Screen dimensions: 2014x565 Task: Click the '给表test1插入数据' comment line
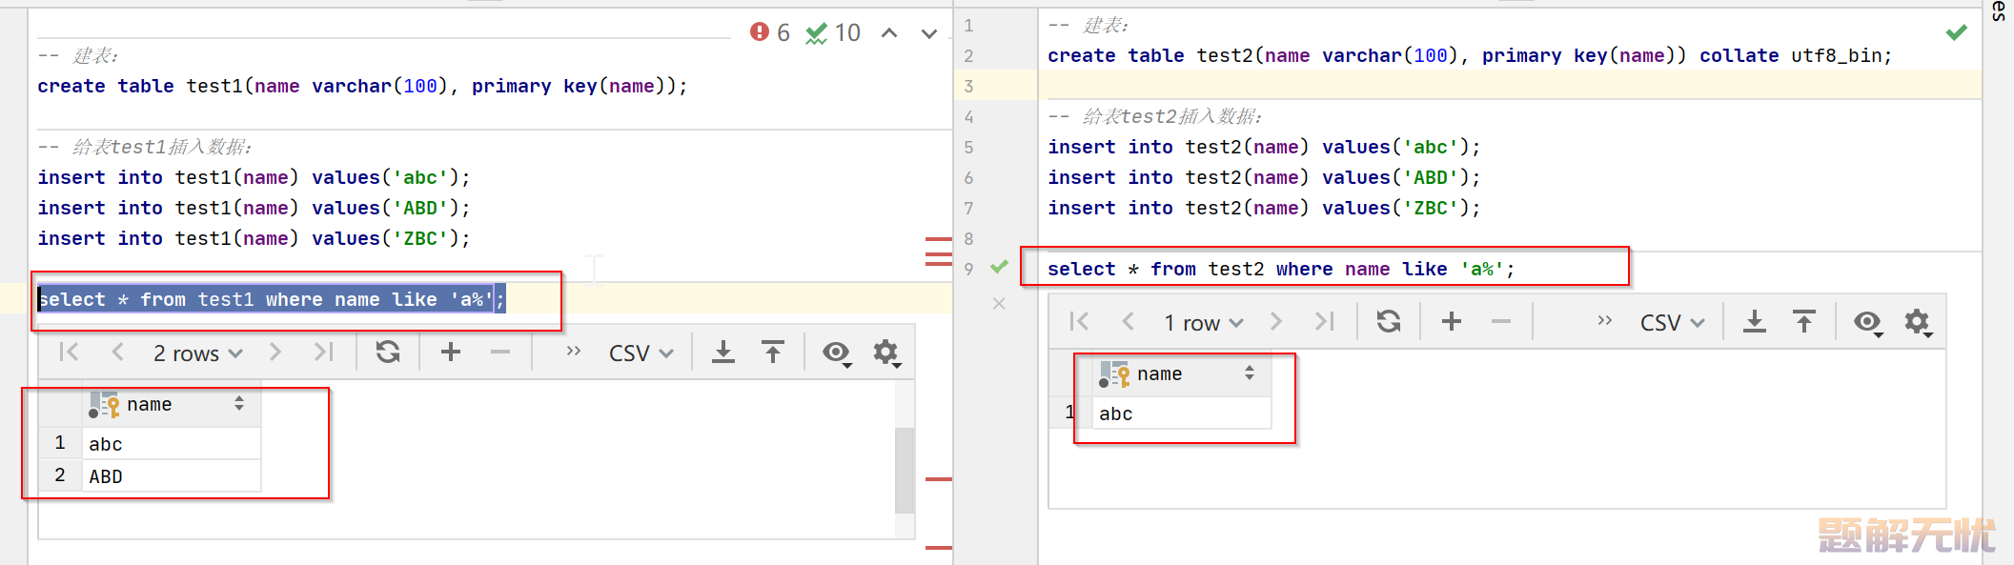pyautogui.click(x=145, y=148)
